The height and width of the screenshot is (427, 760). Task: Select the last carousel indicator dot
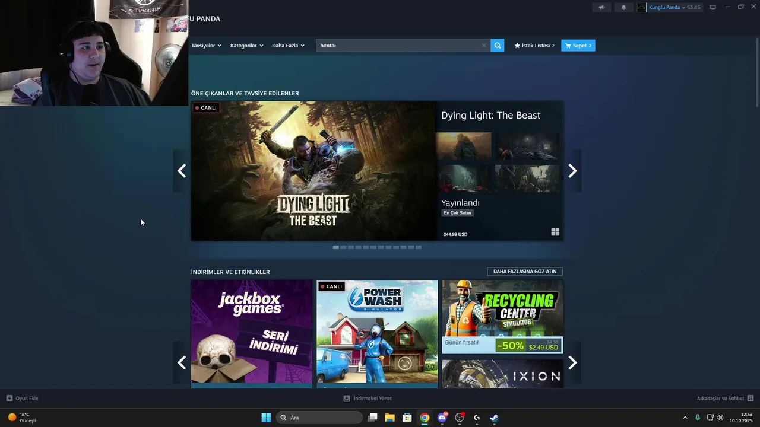(419, 247)
